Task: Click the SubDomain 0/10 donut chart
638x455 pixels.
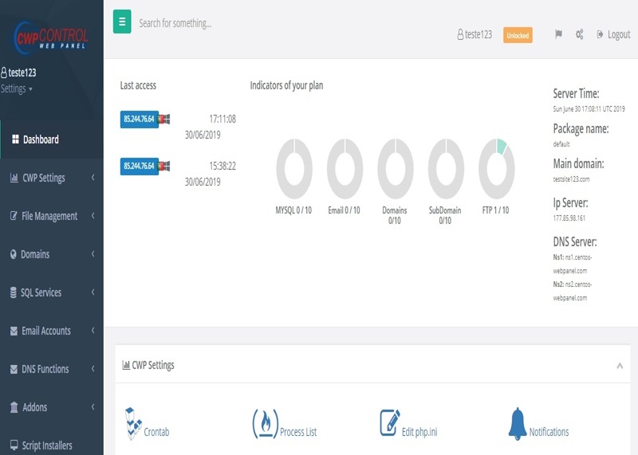Action: pos(446,168)
